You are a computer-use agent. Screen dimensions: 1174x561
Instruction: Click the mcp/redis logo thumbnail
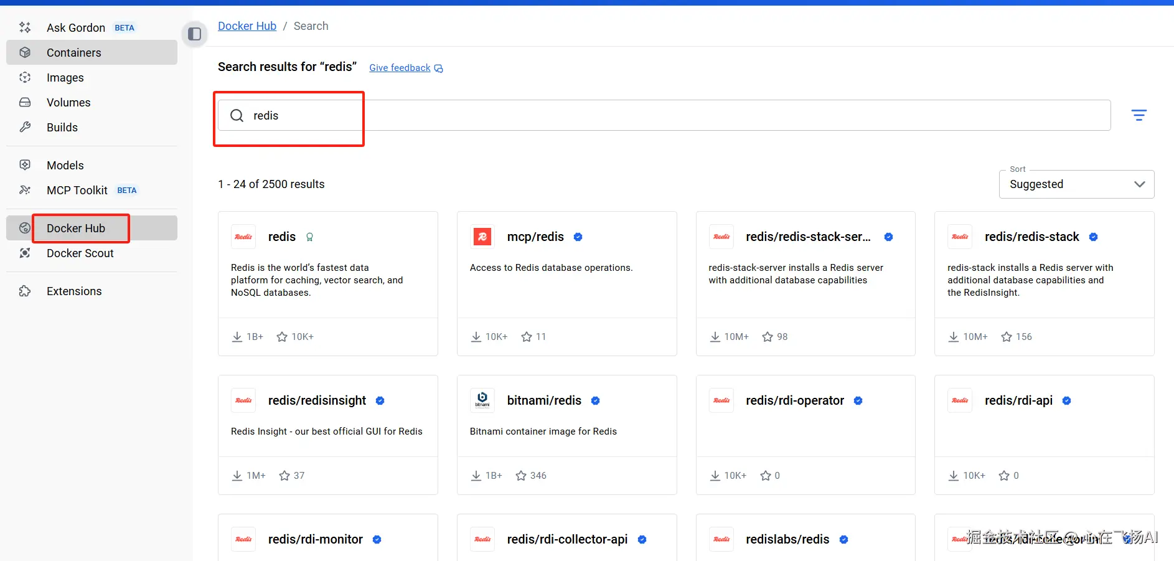[x=482, y=237]
